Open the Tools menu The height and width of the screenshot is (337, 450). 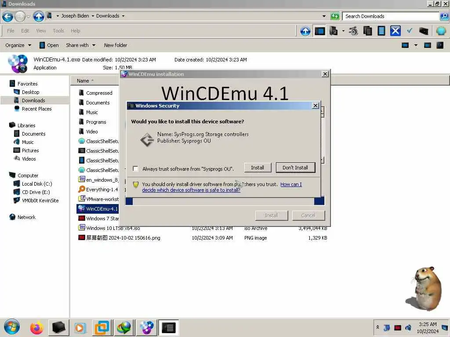point(58,31)
